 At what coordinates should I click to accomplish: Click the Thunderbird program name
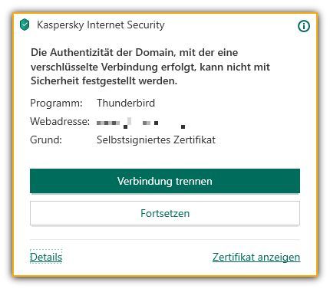(x=126, y=103)
